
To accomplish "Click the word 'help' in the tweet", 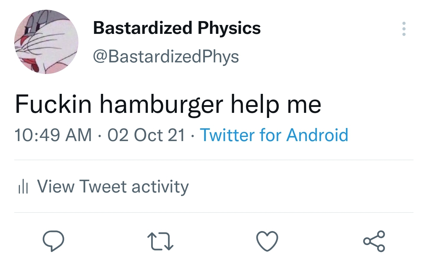I will click(x=255, y=105).
